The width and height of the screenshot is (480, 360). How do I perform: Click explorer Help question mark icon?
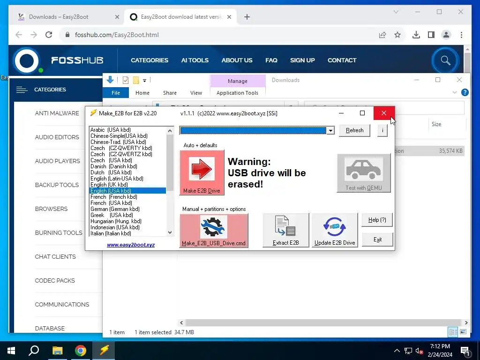tap(465, 92)
